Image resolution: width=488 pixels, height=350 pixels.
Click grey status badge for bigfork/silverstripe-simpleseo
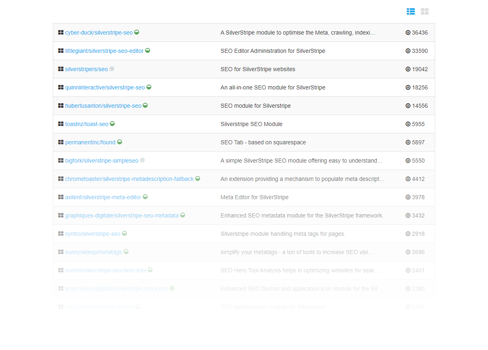pyautogui.click(x=142, y=160)
